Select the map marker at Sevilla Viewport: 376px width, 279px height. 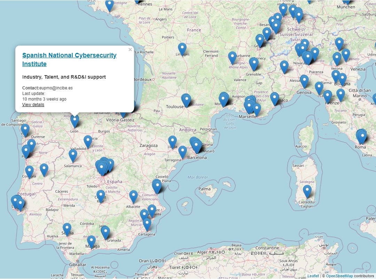pyautogui.click(x=67, y=230)
